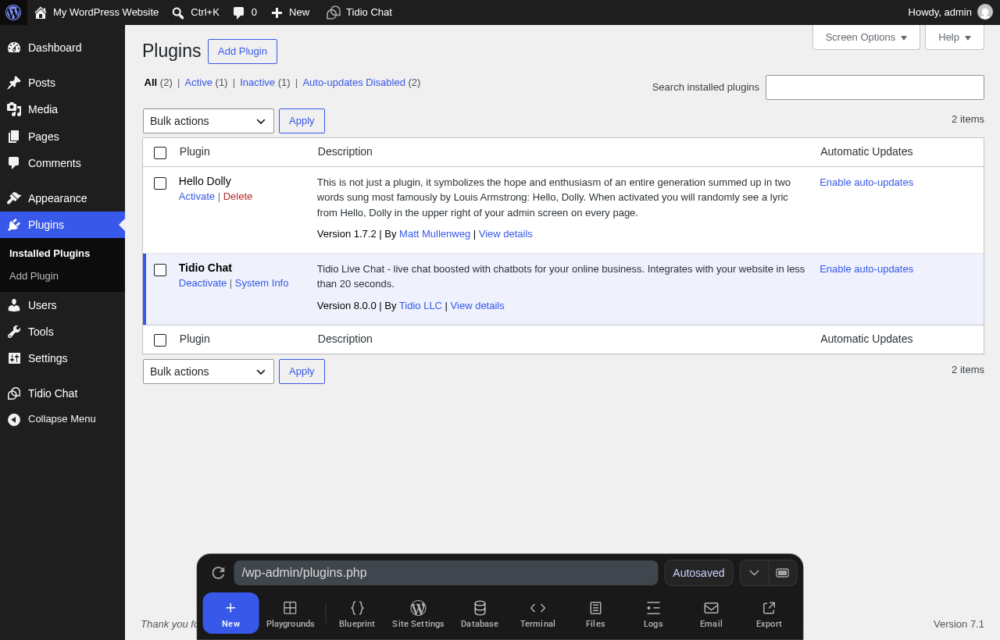Image resolution: width=1000 pixels, height=640 pixels.
Task: Collapse the admin sidebar menu
Action: 62,419
